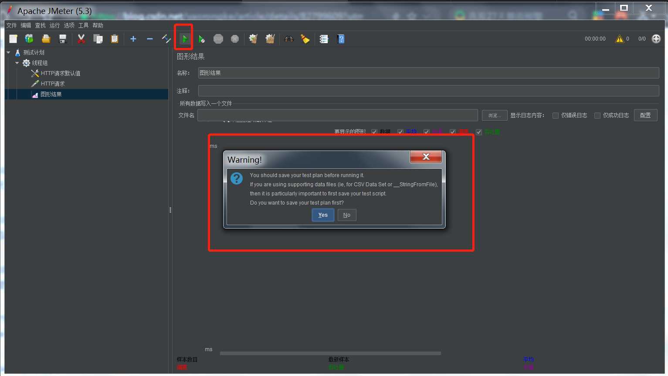Open the Templates icon in toolbar
668x376 pixels.
[29, 39]
